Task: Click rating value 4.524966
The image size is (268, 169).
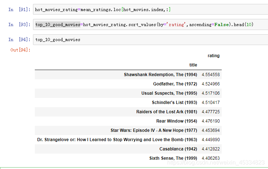Action: click(211, 84)
